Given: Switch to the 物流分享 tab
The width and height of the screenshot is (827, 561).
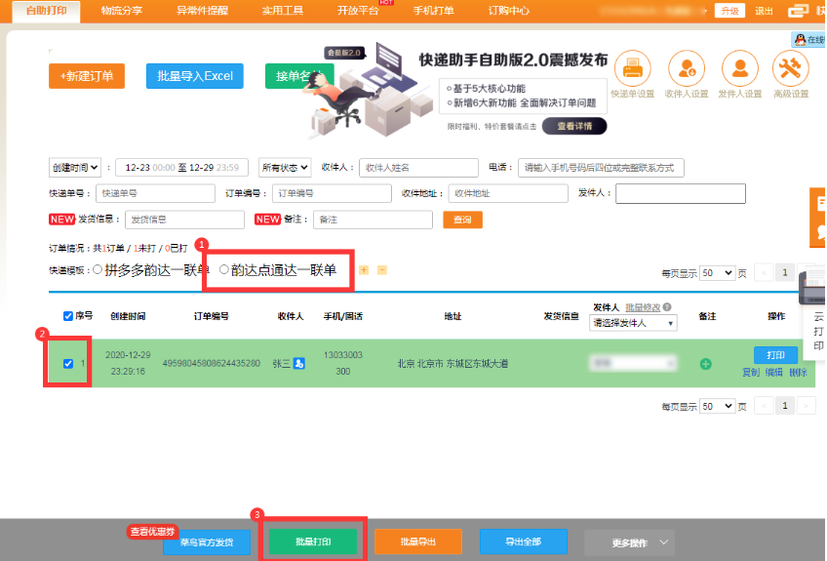Looking at the screenshot, I should pos(122,11).
